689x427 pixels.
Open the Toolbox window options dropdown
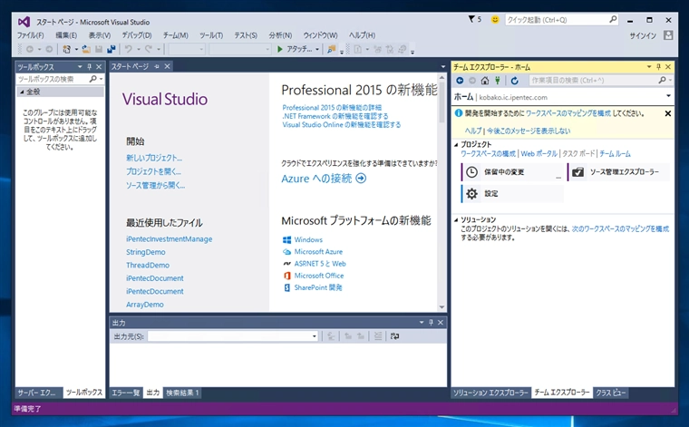tap(80, 67)
